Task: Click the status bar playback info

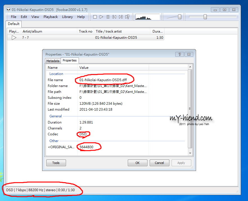Action: 40,190
